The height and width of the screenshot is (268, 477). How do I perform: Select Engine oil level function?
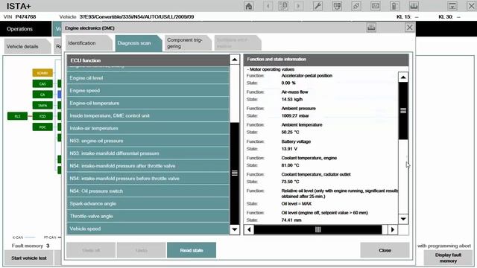coord(148,78)
